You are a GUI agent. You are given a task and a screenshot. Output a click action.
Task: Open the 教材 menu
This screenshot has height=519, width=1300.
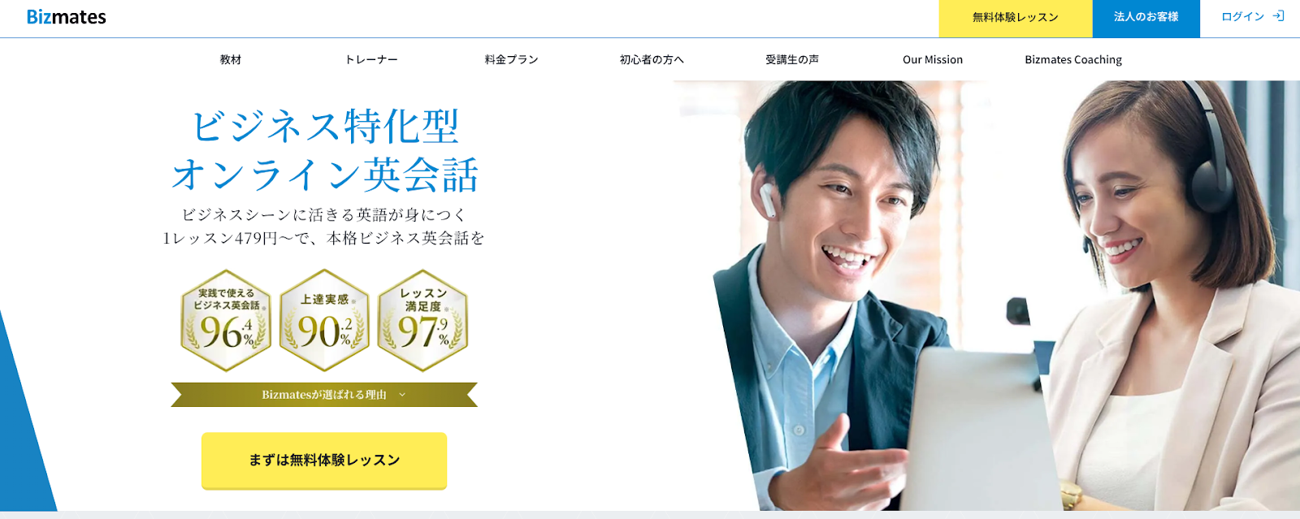pyautogui.click(x=231, y=59)
